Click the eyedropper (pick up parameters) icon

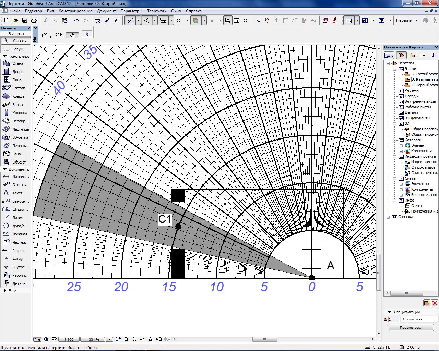(107, 20)
